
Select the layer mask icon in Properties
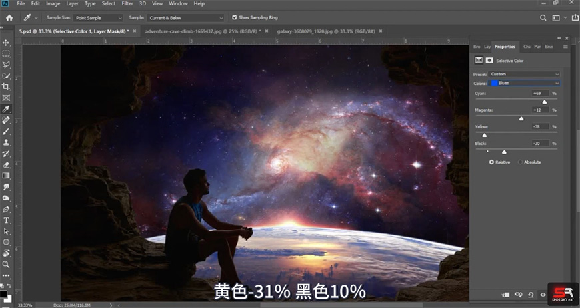click(x=489, y=60)
